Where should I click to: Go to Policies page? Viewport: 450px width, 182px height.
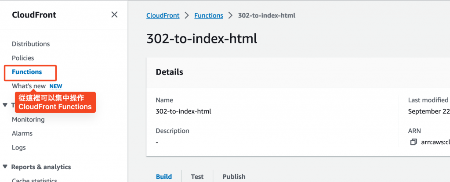pos(23,58)
